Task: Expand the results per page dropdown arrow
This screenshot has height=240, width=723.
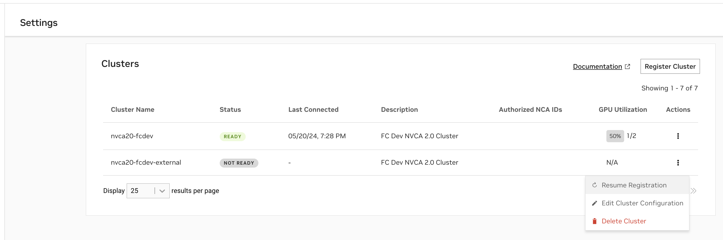Action: (x=162, y=191)
